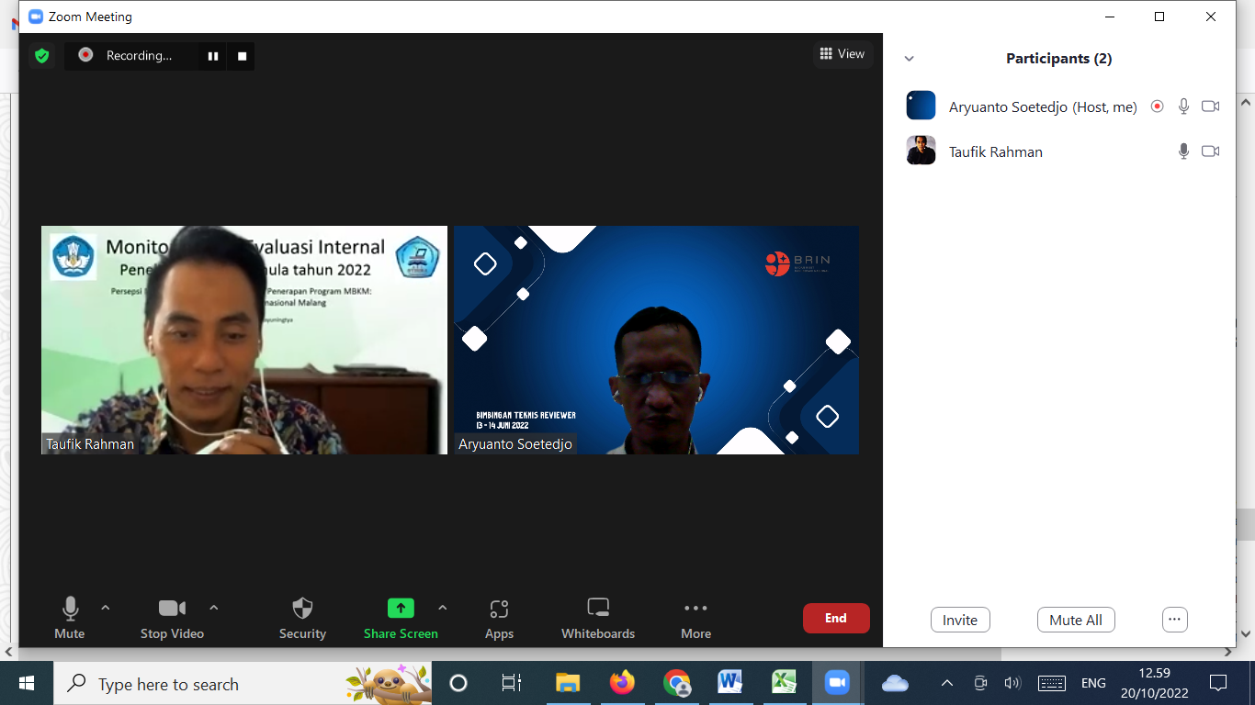Screen dimensions: 1255x705
Task: Click the green encryption shield icon
Action: pyautogui.click(x=41, y=56)
